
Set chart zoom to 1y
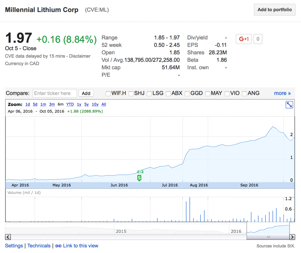click(x=79, y=104)
